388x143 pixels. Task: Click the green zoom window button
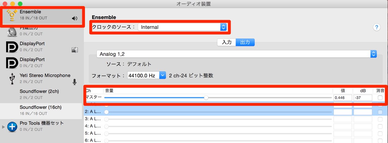(20, 4)
